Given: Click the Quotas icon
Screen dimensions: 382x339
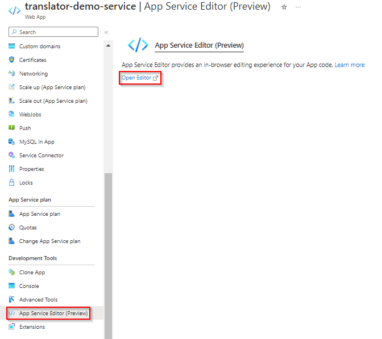Looking at the screenshot, I should (x=12, y=227).
